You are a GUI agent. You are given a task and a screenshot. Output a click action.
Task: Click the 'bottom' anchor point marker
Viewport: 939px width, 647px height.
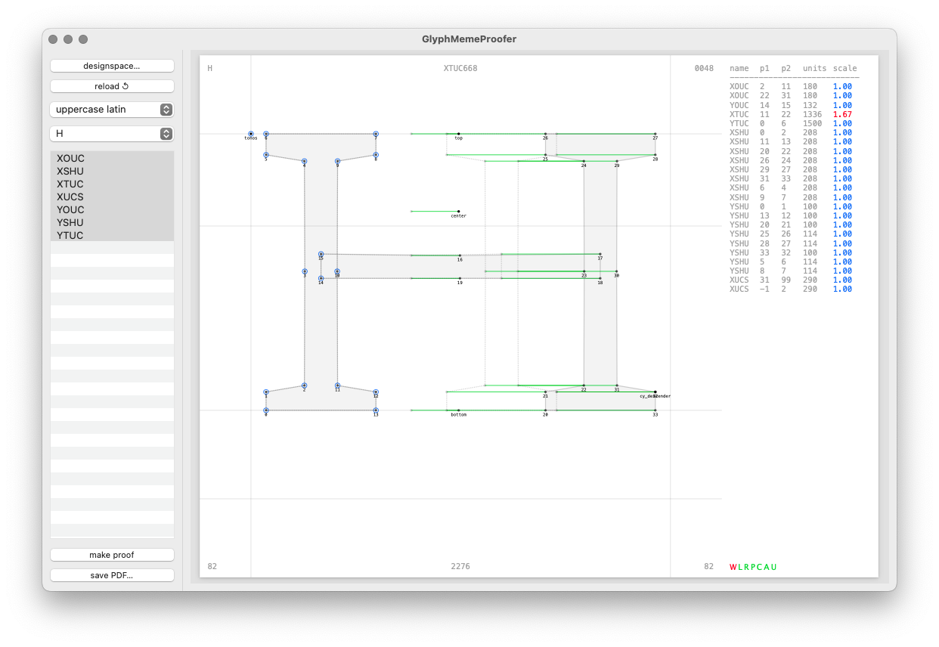[458, 410]
